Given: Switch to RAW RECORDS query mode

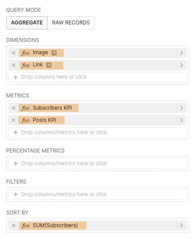Looking at the screenshot, I should 71,23.
